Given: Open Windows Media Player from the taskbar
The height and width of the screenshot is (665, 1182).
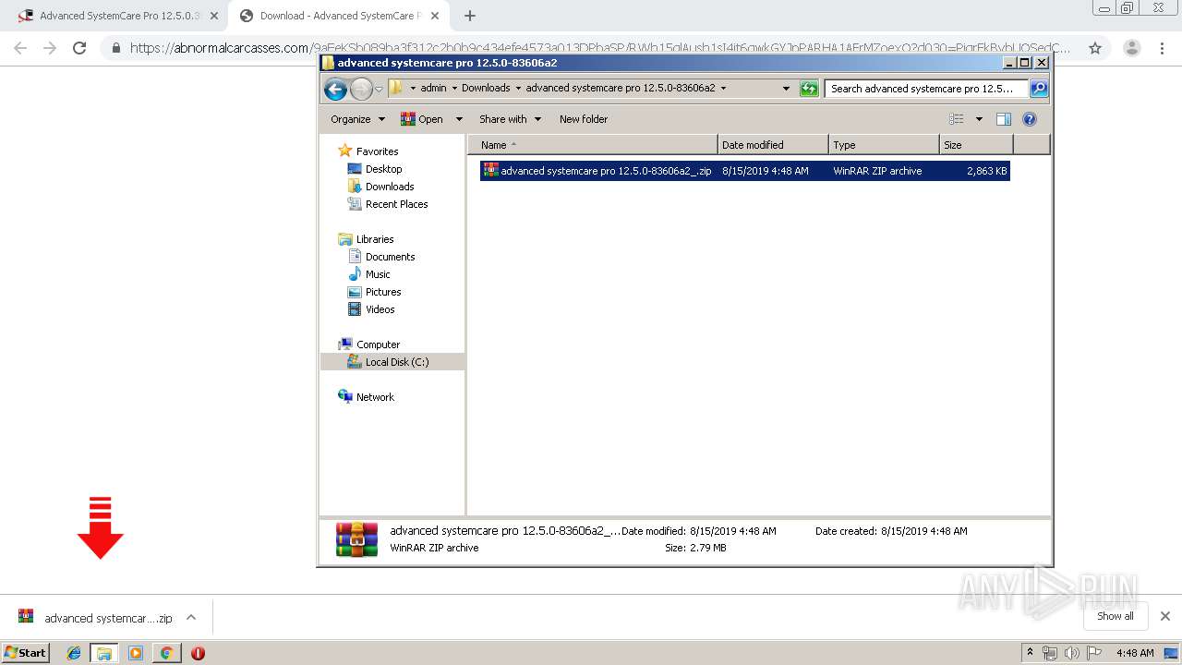Looking at the screenshot, I should [x=136, y=653].
